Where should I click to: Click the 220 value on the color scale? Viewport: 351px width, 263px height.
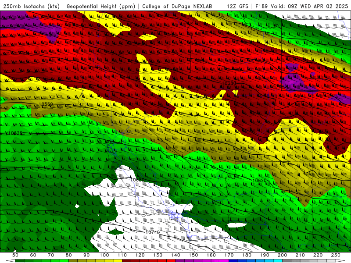318,255
